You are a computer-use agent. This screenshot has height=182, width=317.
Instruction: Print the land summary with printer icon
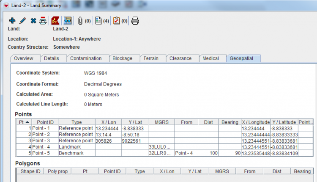(x=135, y=20)
